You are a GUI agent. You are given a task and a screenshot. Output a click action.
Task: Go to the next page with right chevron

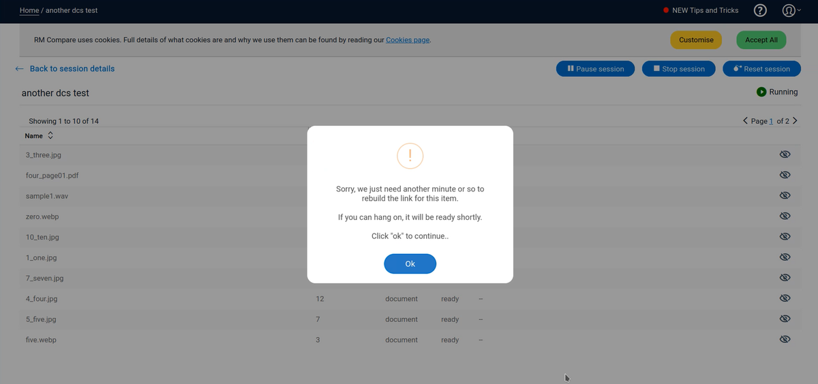794,121
